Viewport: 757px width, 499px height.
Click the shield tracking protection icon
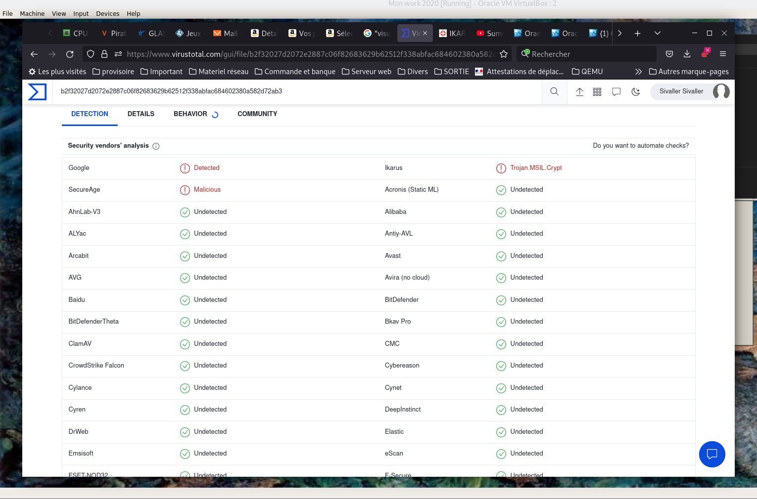tap(91, 54)
